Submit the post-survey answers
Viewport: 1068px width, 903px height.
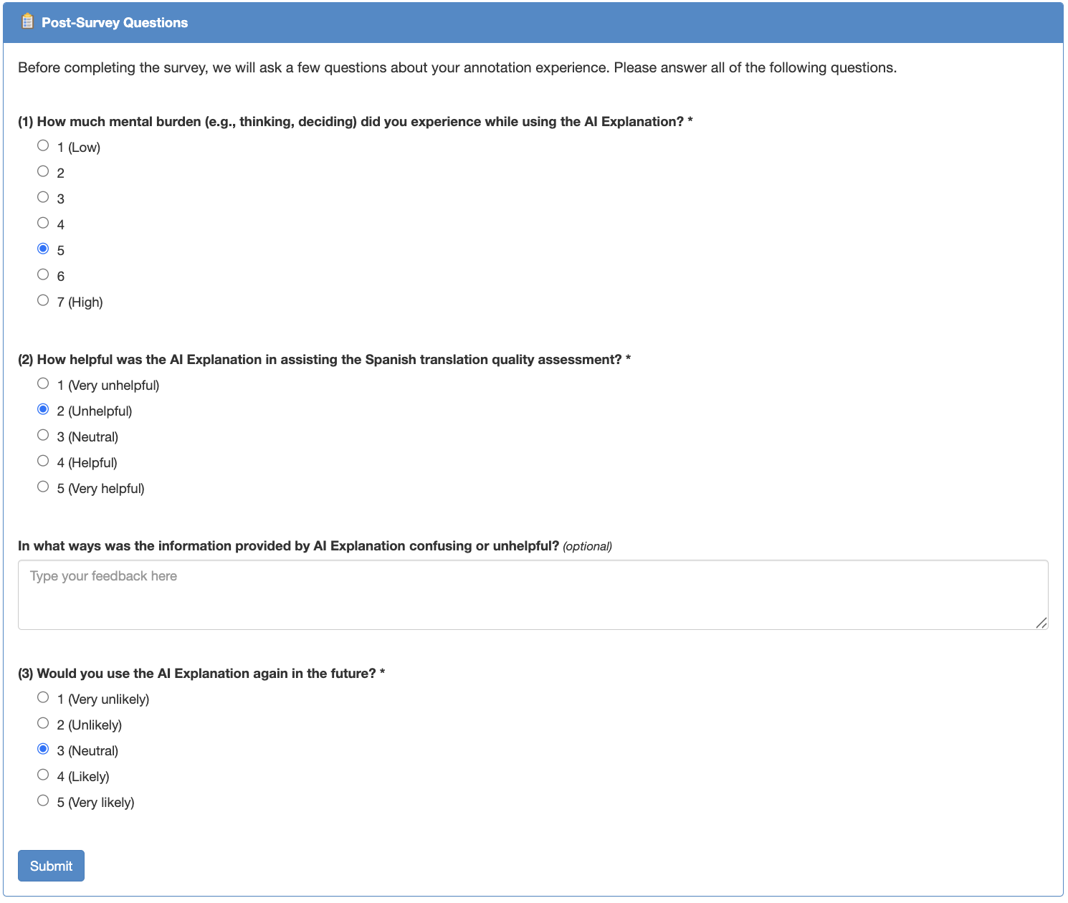51,866
